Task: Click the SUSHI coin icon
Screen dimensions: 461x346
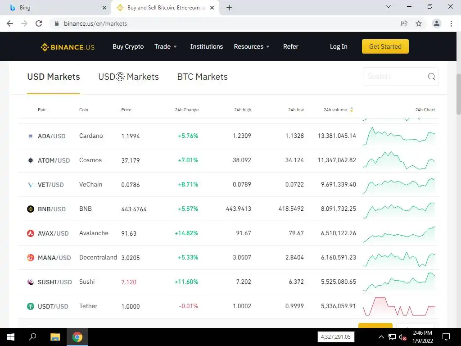Action: click(x=31, y=282)
